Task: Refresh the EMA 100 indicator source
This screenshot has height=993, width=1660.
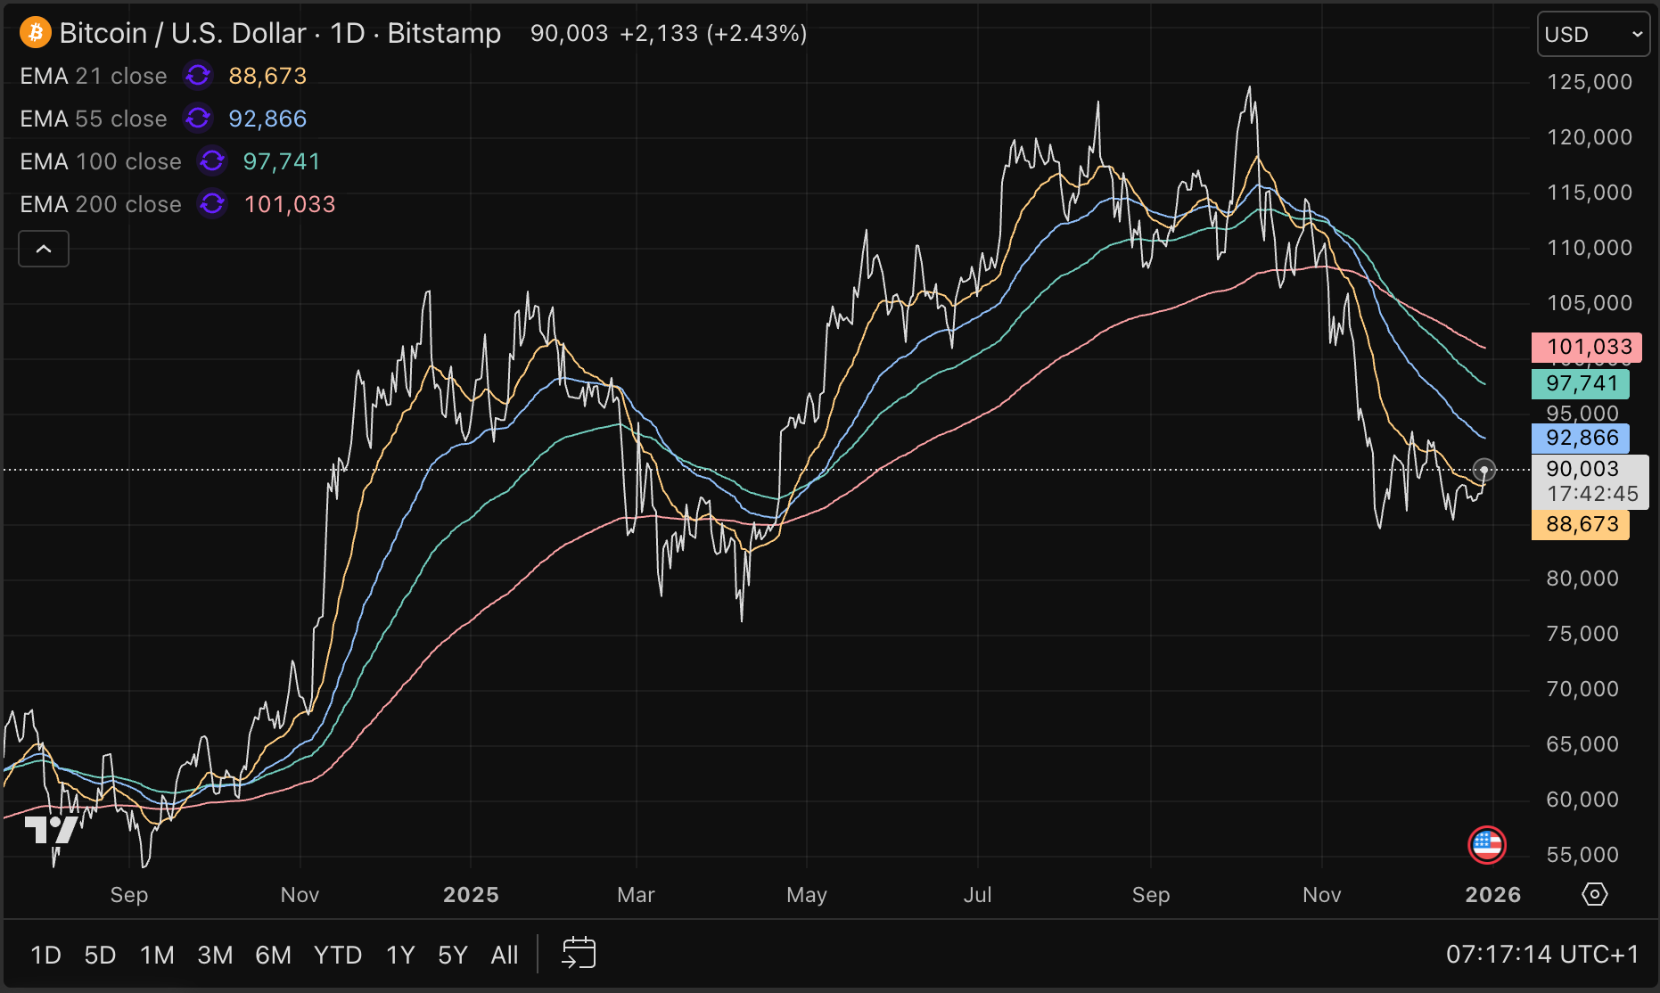Action: click(211, 161)
